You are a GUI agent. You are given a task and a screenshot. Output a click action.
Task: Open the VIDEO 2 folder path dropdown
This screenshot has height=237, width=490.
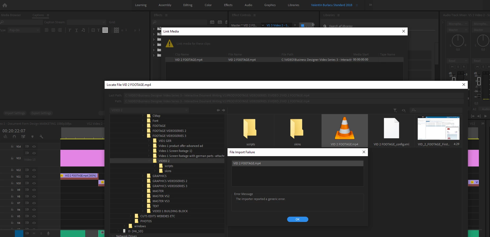pos(149,110)
